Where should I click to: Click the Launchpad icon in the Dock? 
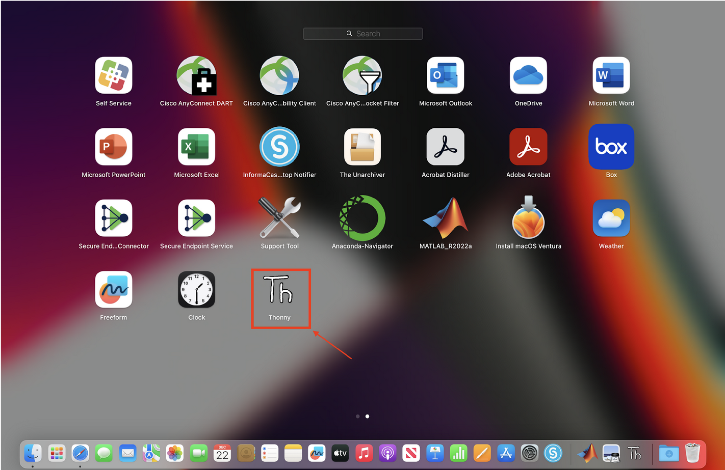[x=57, y=453]
